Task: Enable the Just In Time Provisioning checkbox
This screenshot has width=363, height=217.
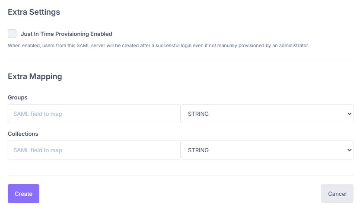Action: pyautogui.click(x=12, y=34)
